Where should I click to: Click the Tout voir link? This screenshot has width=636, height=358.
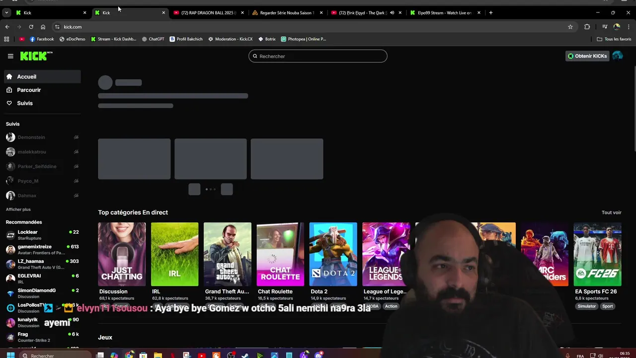coord(612,212)
